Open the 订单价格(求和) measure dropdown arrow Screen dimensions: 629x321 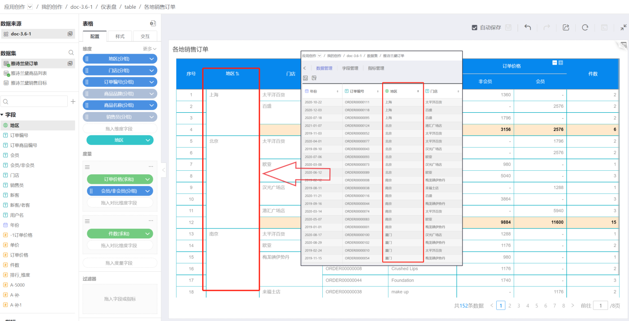[148, 179]
